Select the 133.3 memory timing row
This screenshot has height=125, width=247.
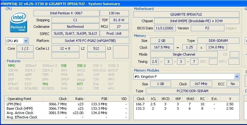tap(186, 108)
